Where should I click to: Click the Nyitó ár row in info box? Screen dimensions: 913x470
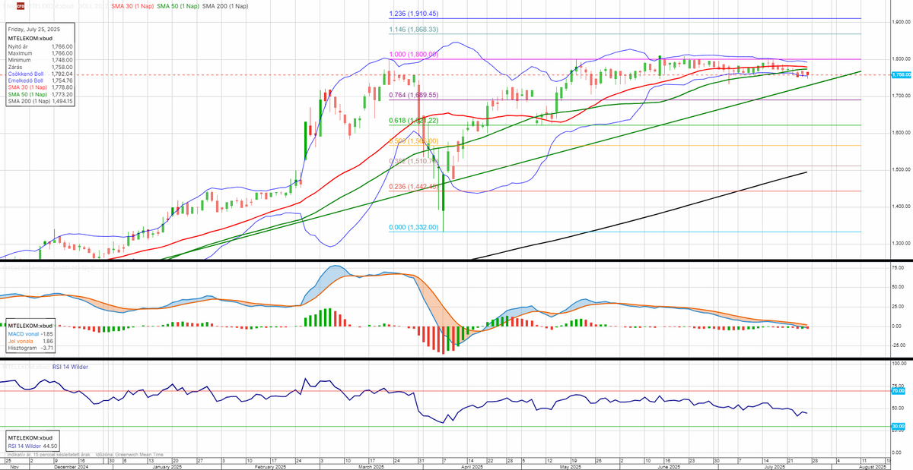coord(40,46)
